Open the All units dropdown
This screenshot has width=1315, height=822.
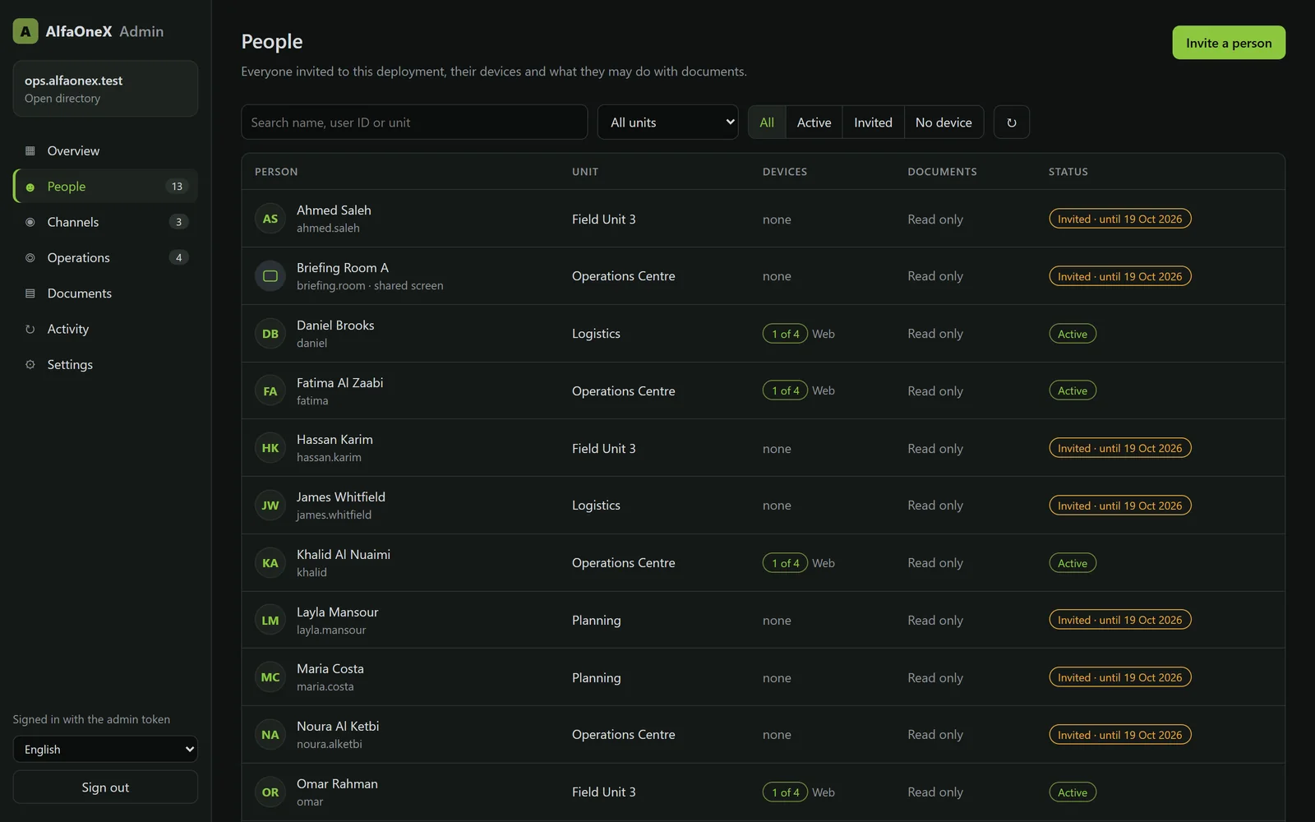(667, 122)
